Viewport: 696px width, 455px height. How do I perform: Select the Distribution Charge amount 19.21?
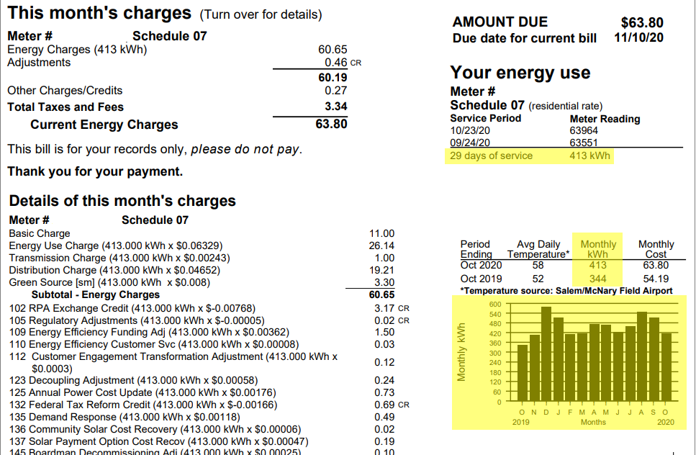(381, 270)
